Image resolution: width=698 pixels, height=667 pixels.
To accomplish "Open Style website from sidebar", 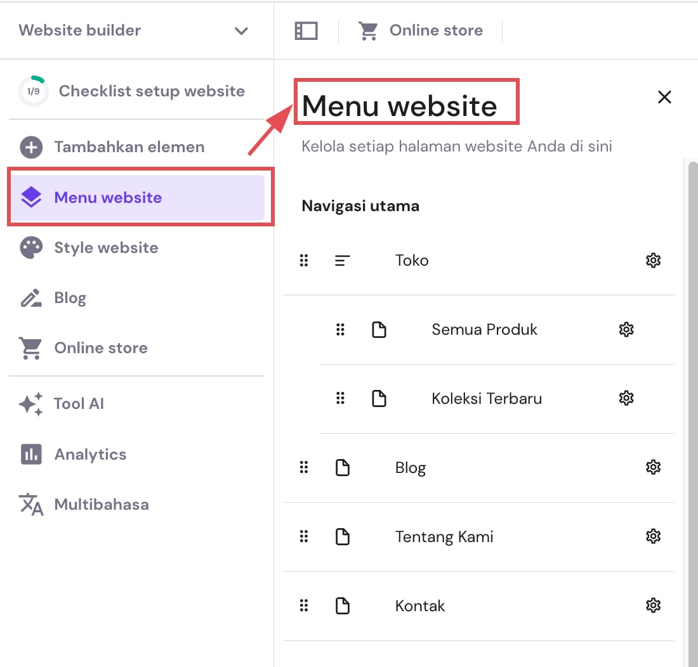I will pyautogui.click(x=106, y=247).
